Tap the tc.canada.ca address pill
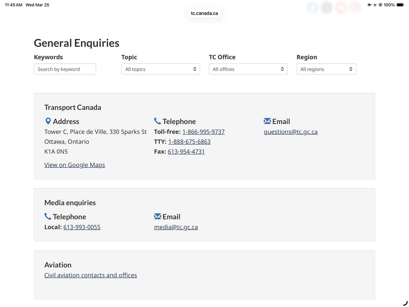The image size is (409, 307). click(204, 13)
